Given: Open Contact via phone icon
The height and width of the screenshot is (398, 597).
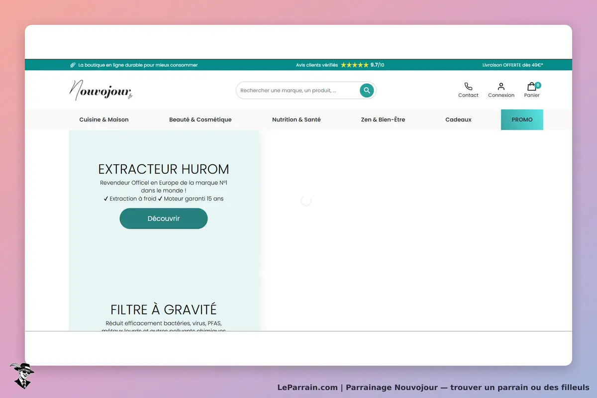Looking at the screenshot, I should tap(468, 90).
